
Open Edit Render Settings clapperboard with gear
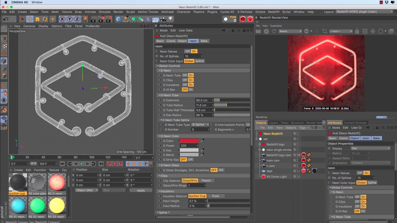click(x=109, y=19)
